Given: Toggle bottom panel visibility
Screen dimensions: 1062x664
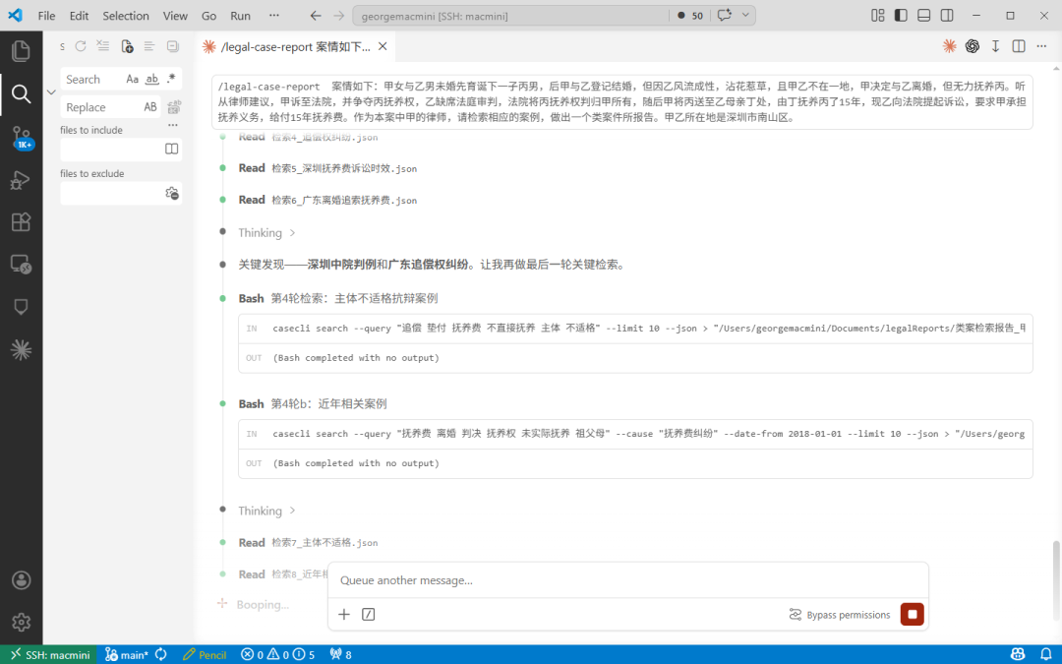Looking at the screenshot, I should [923, 16].
